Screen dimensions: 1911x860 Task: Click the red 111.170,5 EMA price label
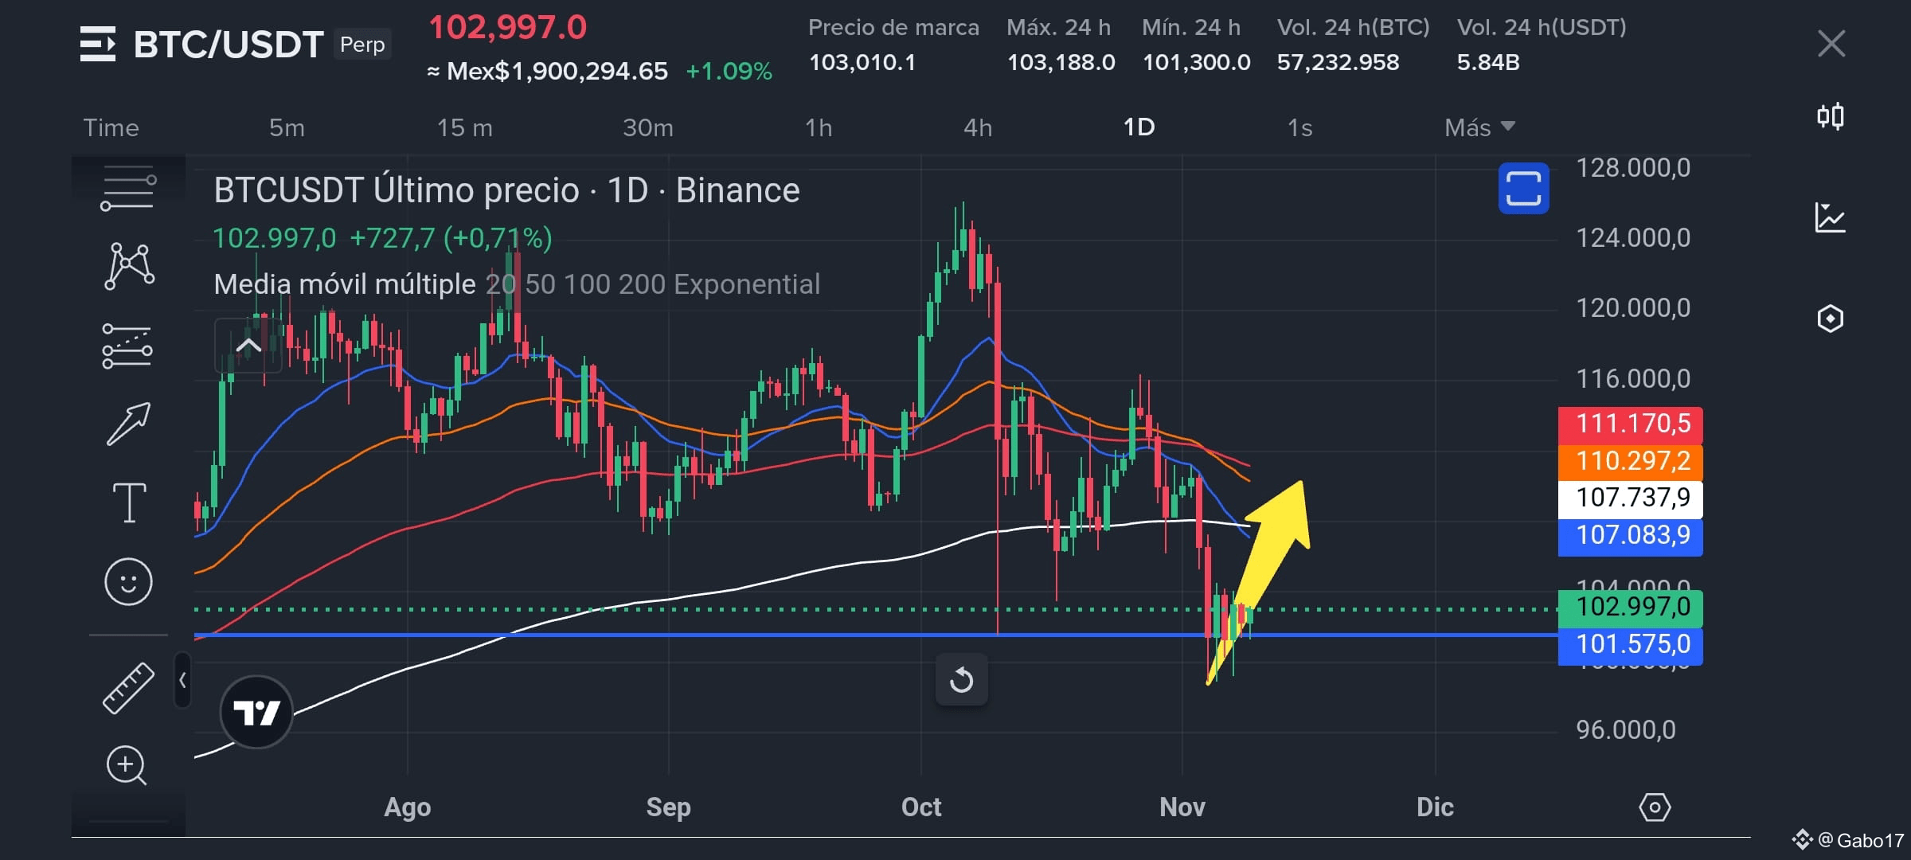(x=1630, y=424)
